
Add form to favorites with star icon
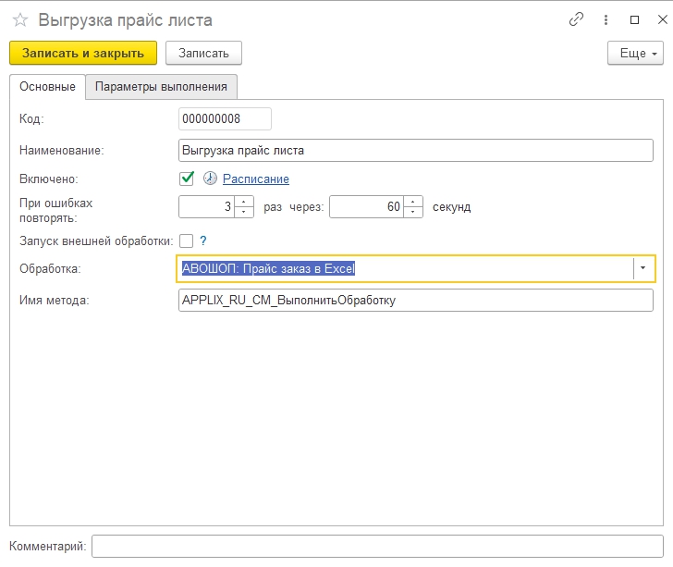(x=19, y=19)
